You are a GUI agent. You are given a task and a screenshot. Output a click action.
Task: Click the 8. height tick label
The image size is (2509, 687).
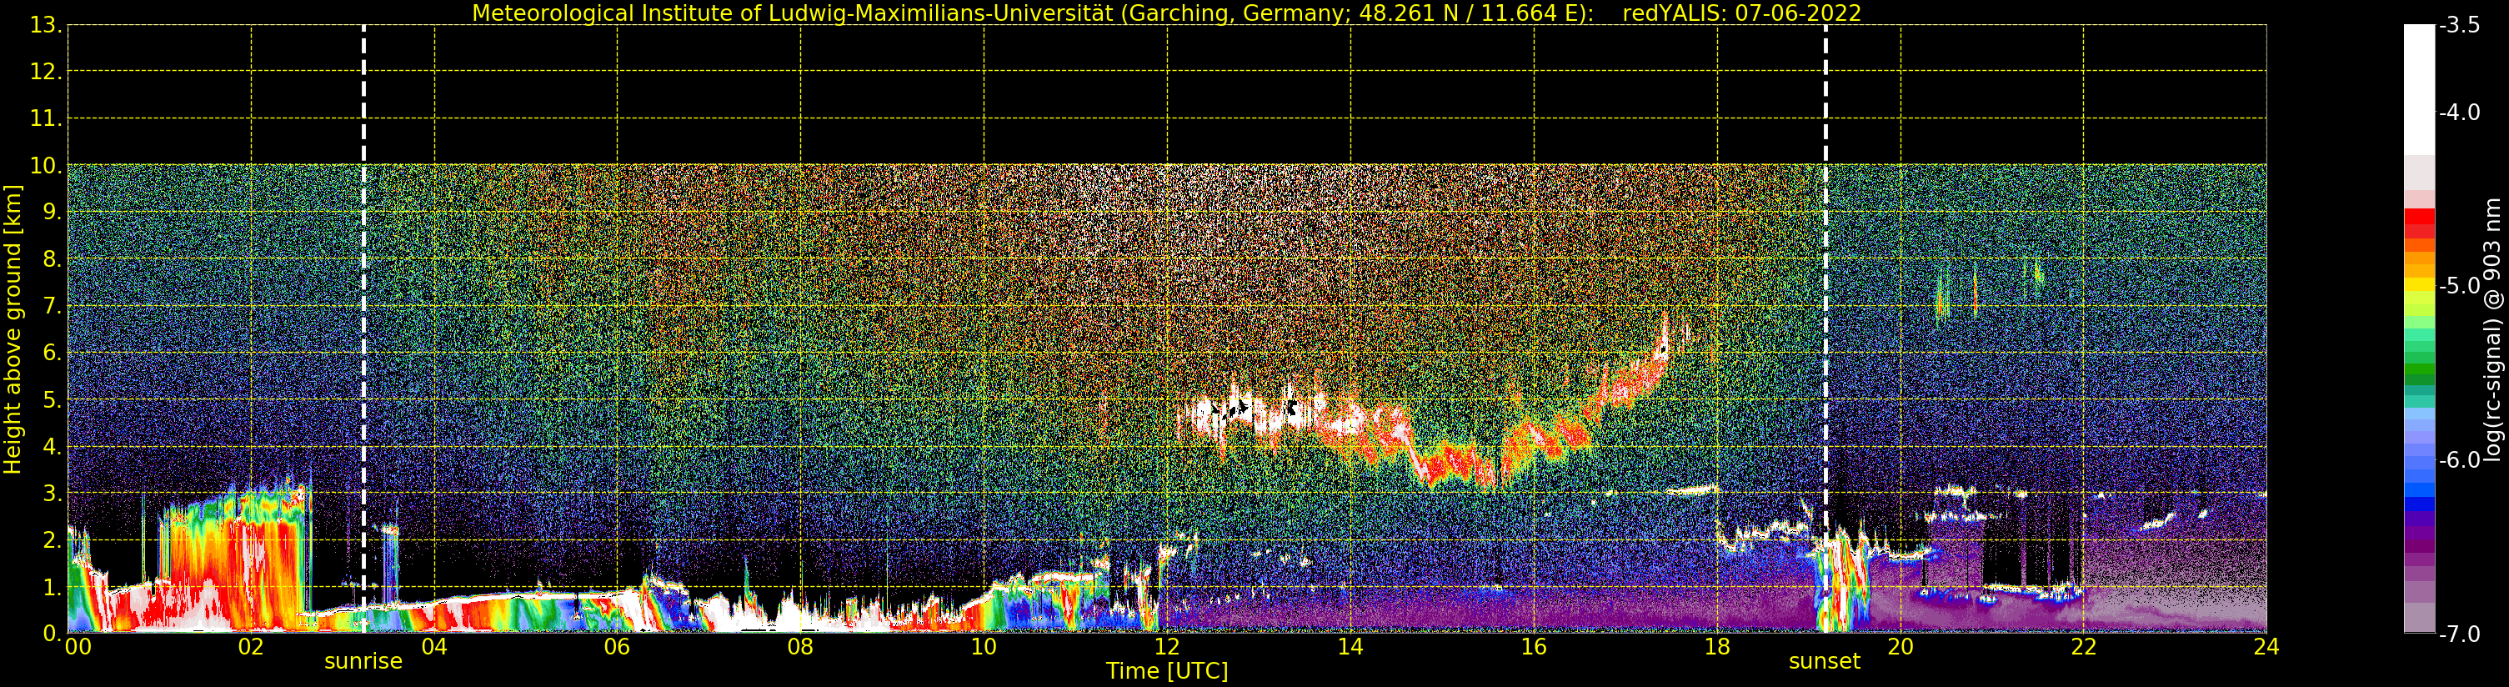coord(52,259)
